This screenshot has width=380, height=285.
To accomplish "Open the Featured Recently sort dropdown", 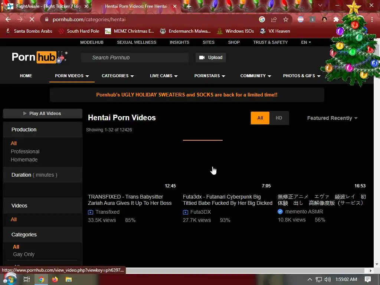I will 332,118.
